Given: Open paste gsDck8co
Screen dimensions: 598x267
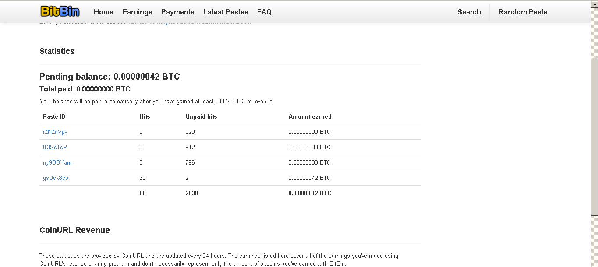Looking at the screenshot, I should [x=56, y=178].
